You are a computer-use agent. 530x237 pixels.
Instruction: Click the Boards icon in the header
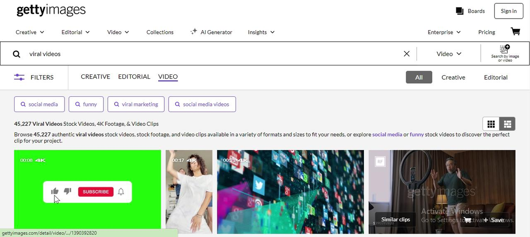click(460, 11)
